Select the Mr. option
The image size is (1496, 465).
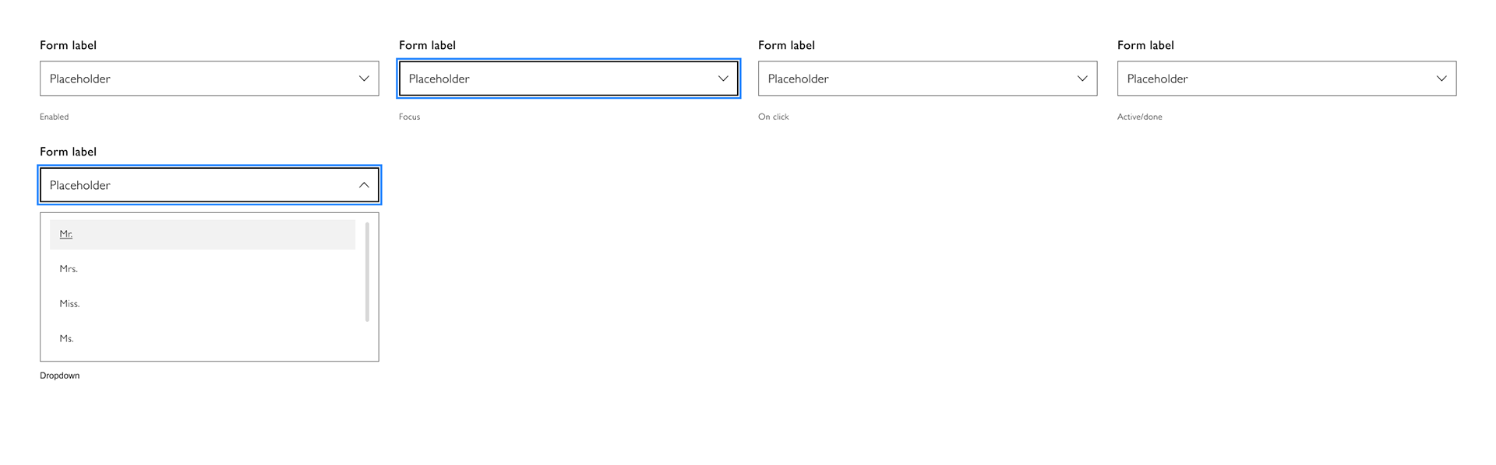pyautogui.click(x=203, y=234)
